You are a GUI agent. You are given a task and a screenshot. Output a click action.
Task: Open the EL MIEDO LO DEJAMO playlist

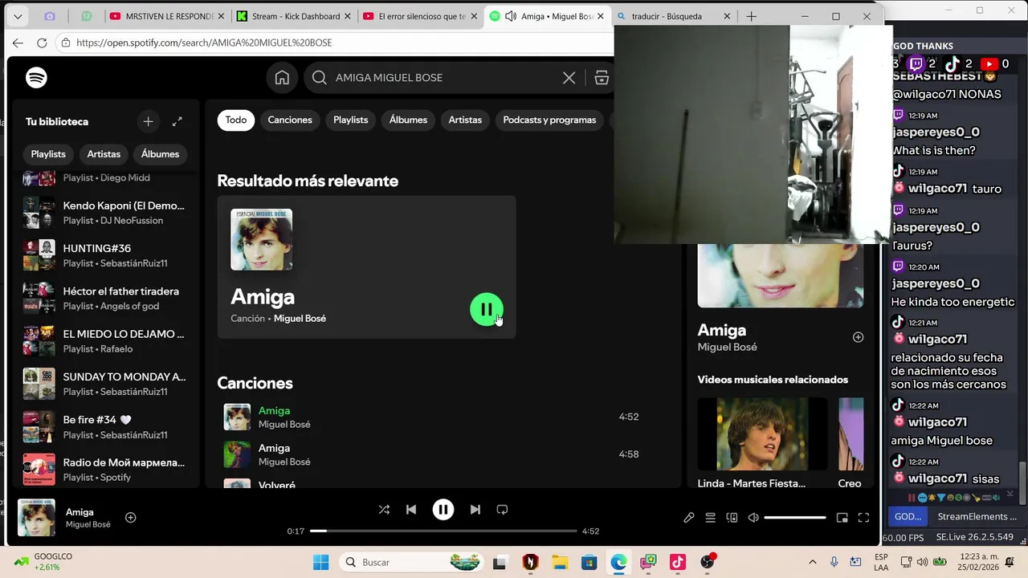pos(106,341)
